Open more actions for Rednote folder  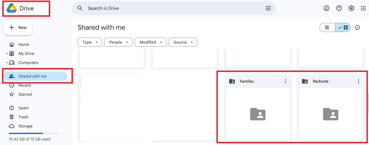coord(358,81)
